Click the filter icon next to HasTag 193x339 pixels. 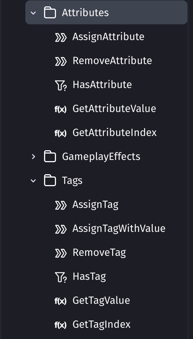[x=61, y=278]
